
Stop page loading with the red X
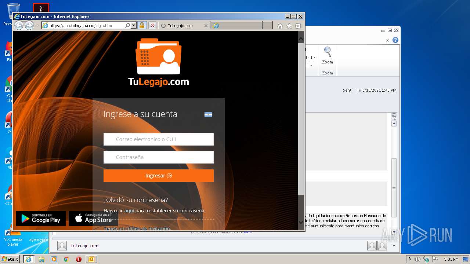point(152,26)
